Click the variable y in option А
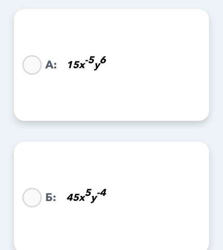223x250 pixels. click(97, 66)
